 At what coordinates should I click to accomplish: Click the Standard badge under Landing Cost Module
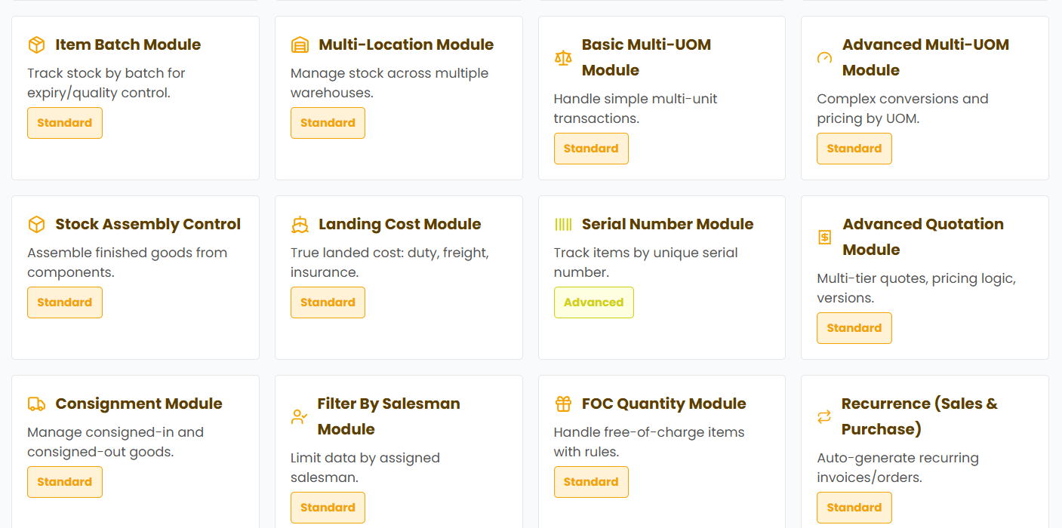328,302
